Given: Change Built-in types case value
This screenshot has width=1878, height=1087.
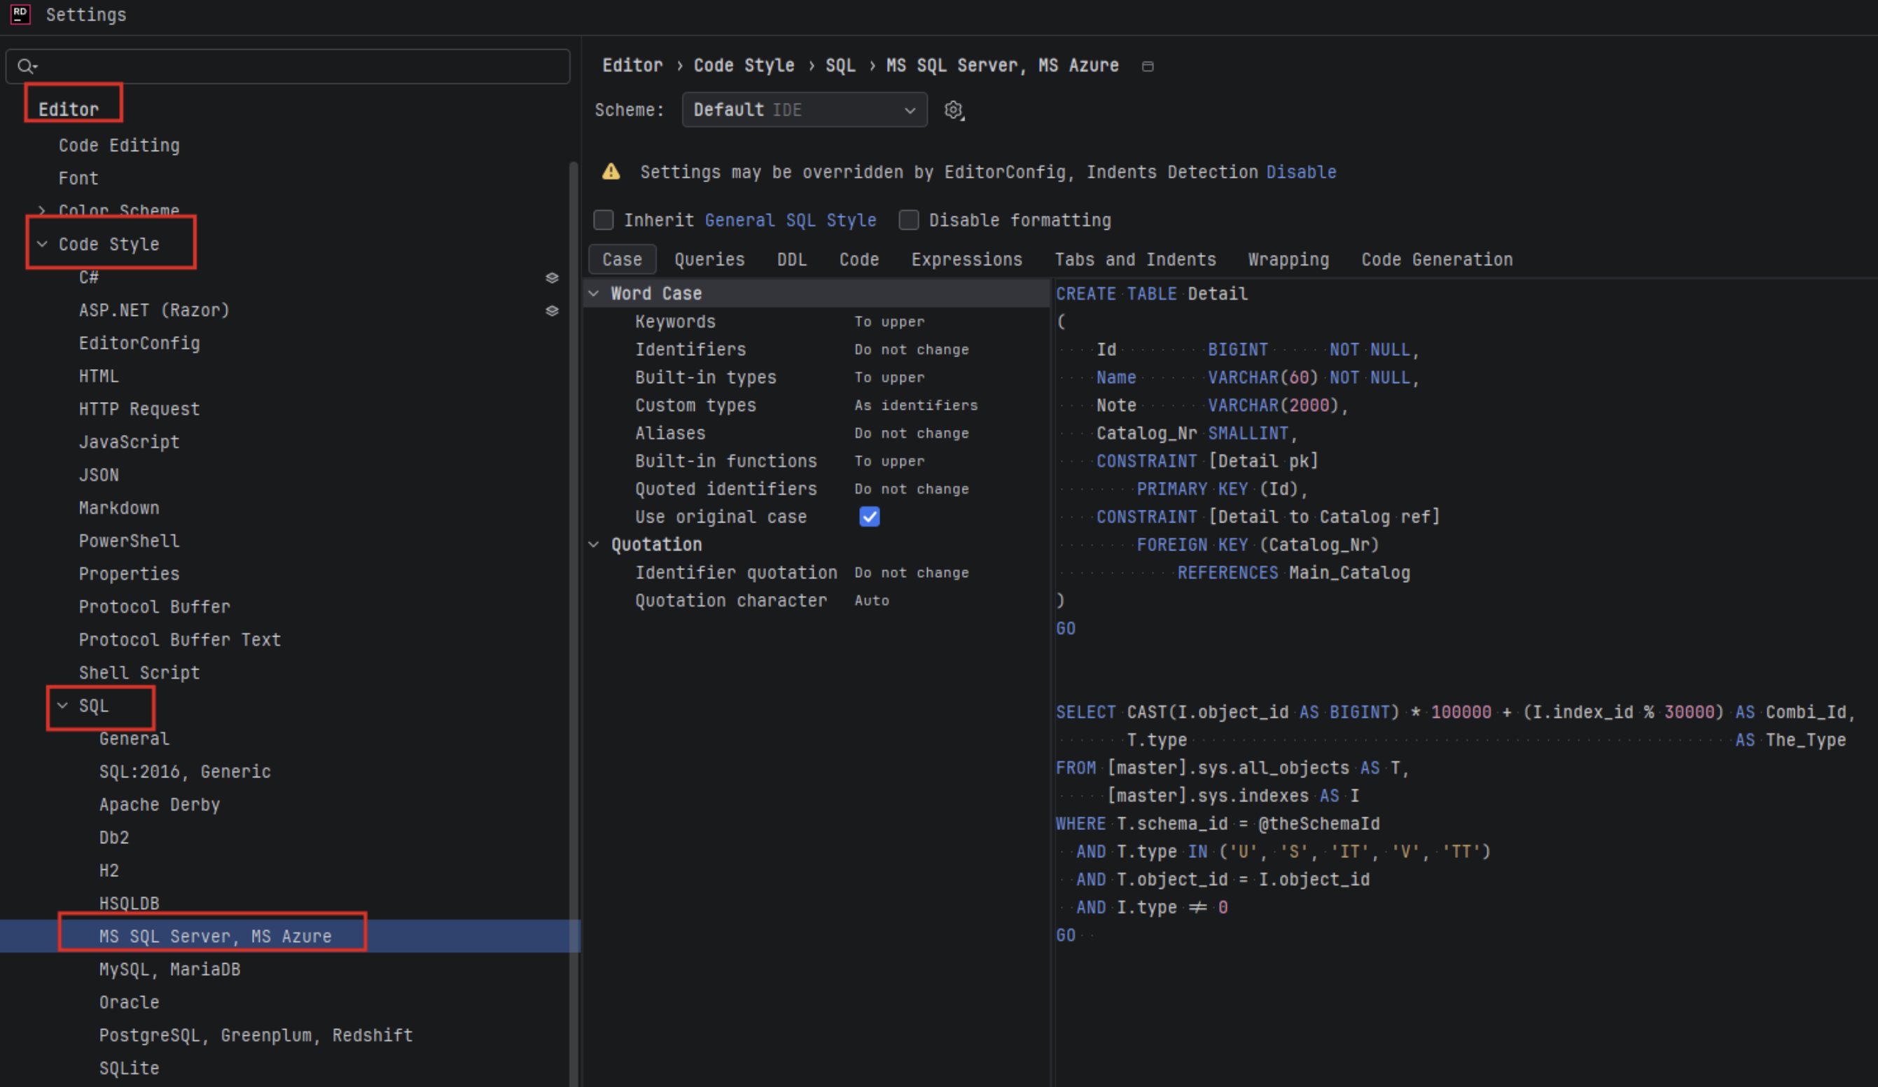Looking at the screenshot, I should coord(889,378).
